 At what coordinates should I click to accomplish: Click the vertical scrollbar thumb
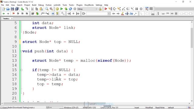(x=192, y=38)
